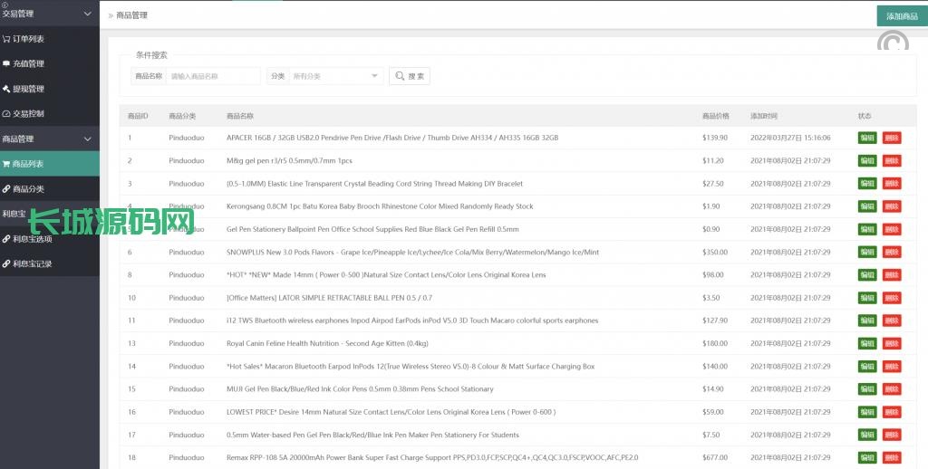The height and width of the screenshot is (469, 928).
Task: Delete the SNOWPLUS New 3.0 Pods product
Action: pyautogui.click(x=892, y=252)
